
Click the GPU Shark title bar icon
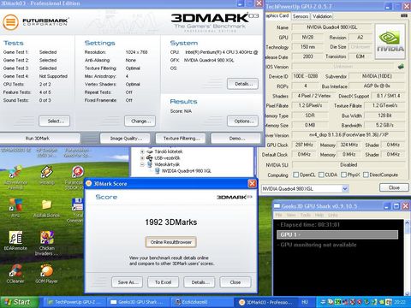(x=277, y=206)
